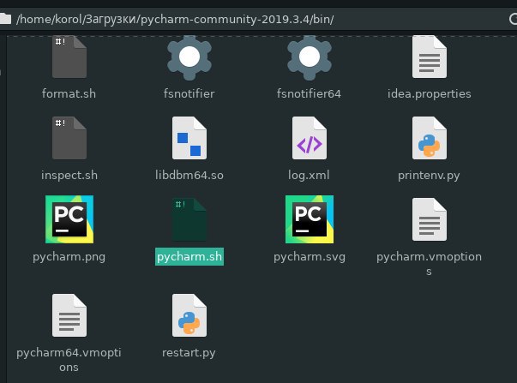Select the log.xml code file icon
This screenshot has height=383, width=517.
click(x=310, y=138)
